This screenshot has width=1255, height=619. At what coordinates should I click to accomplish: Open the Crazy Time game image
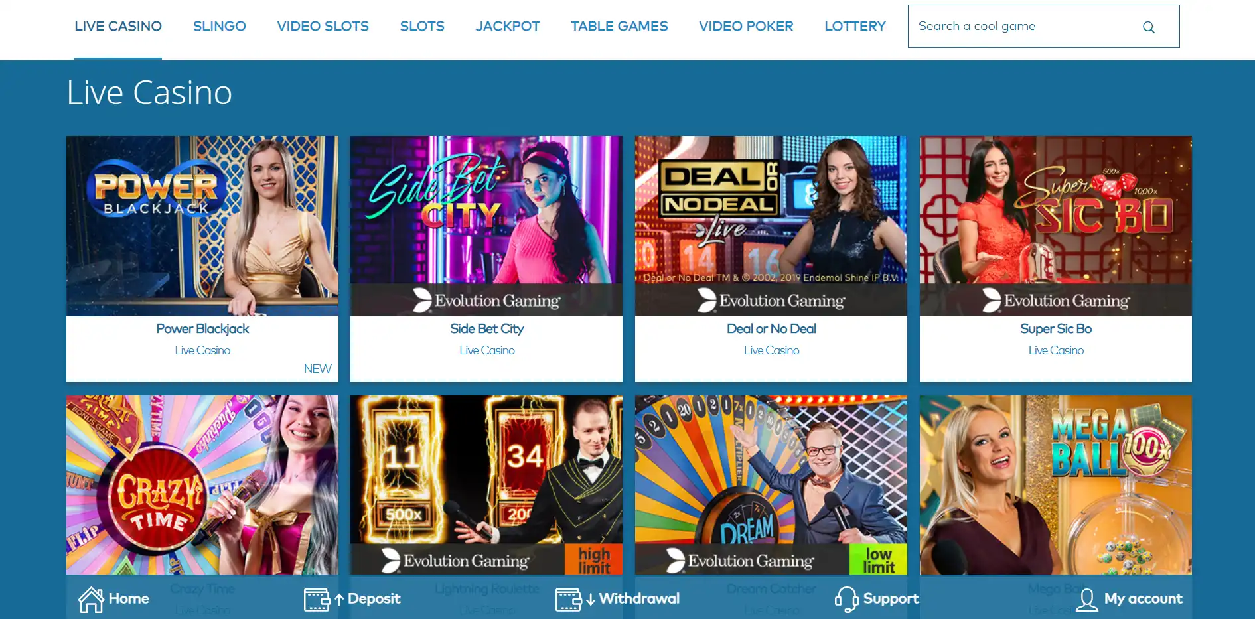(202, 485)
